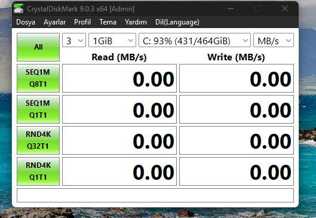Screen dimensions: 316x218
Task: Open the Yardım menu
Action: [x=136, y=22]
